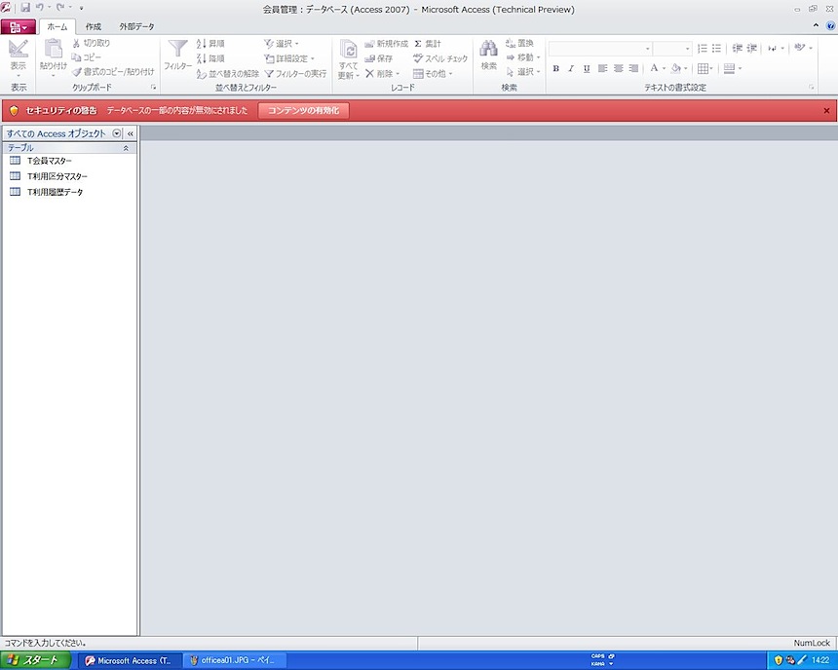838x670 pixels.
Task: Click 並べ替えの解除 to clear sorting
Action: coord(227,74)
